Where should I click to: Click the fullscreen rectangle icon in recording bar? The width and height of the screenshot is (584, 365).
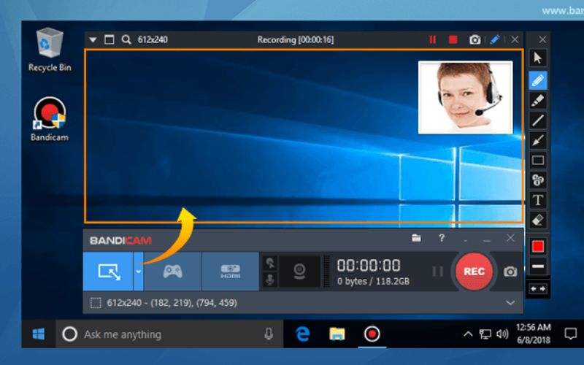pyautogui.click(x=109, y=39)
